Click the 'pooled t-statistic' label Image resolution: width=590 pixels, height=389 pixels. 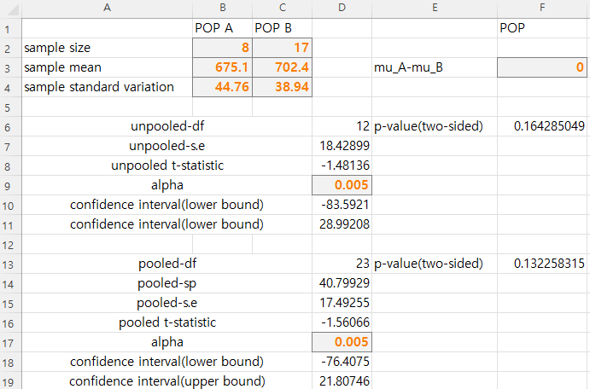(x=167, y=322)
